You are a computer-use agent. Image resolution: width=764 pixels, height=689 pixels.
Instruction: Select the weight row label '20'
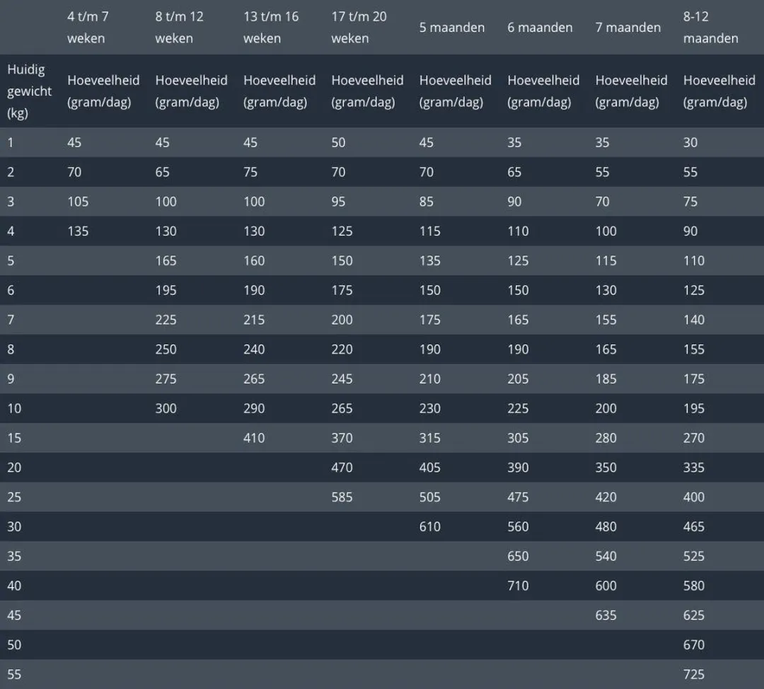14,468
